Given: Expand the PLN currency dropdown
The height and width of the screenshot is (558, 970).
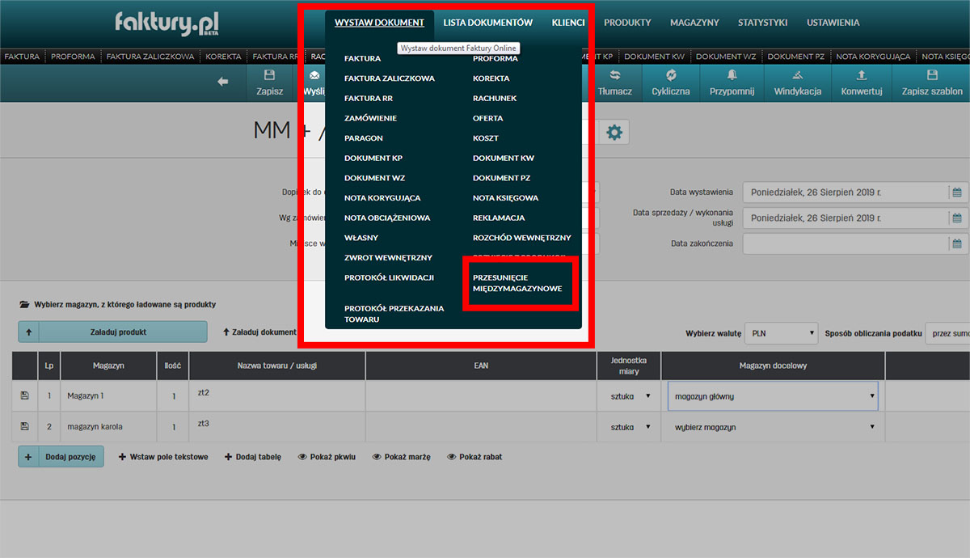Looking at the screenshot, I should tap(781, 333).
